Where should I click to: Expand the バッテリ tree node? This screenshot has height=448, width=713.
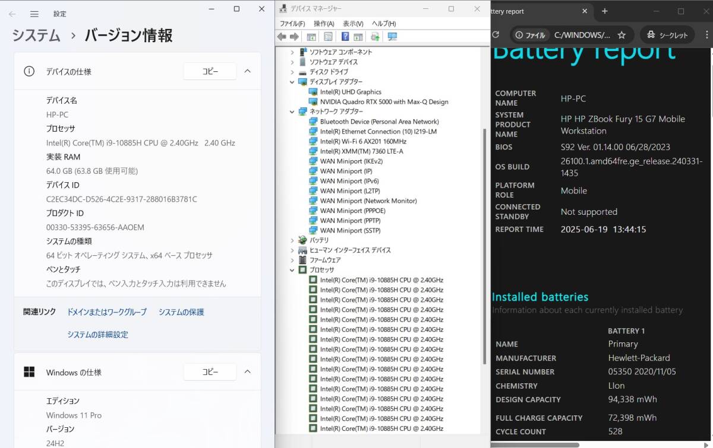(x=292, y=240)
